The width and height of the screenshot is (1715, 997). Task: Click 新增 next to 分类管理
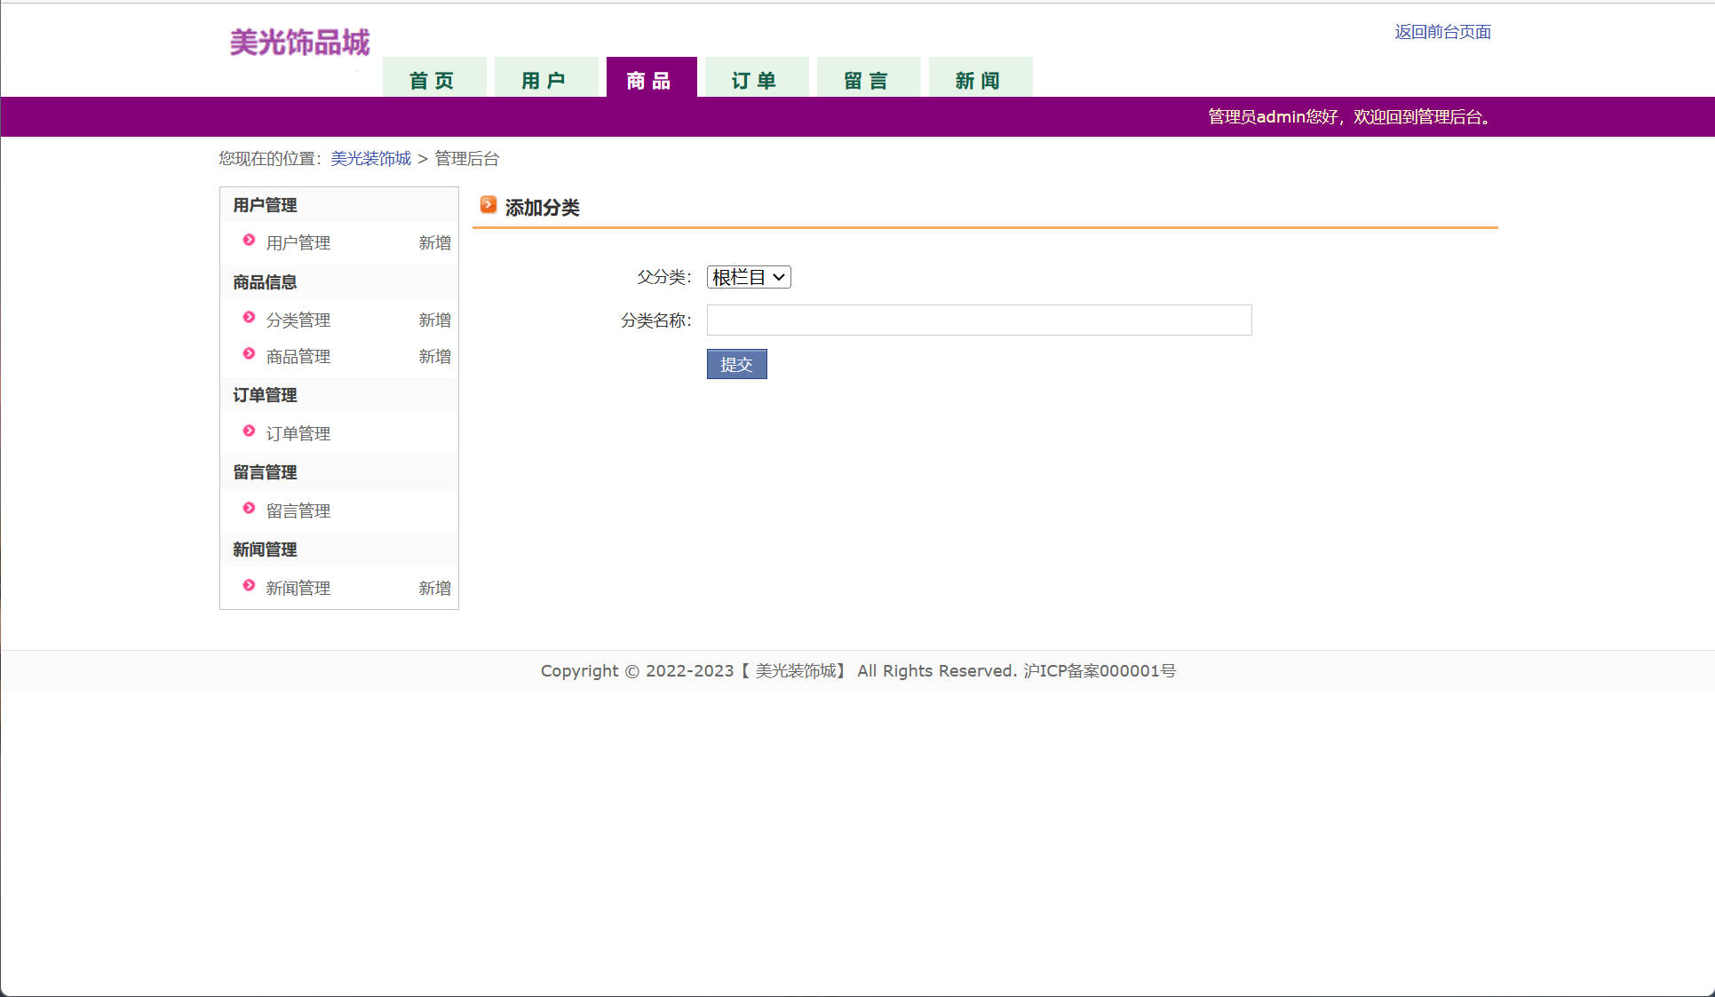coord(434,320)
